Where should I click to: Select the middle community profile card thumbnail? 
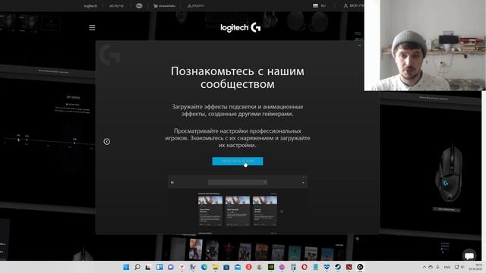238,200
